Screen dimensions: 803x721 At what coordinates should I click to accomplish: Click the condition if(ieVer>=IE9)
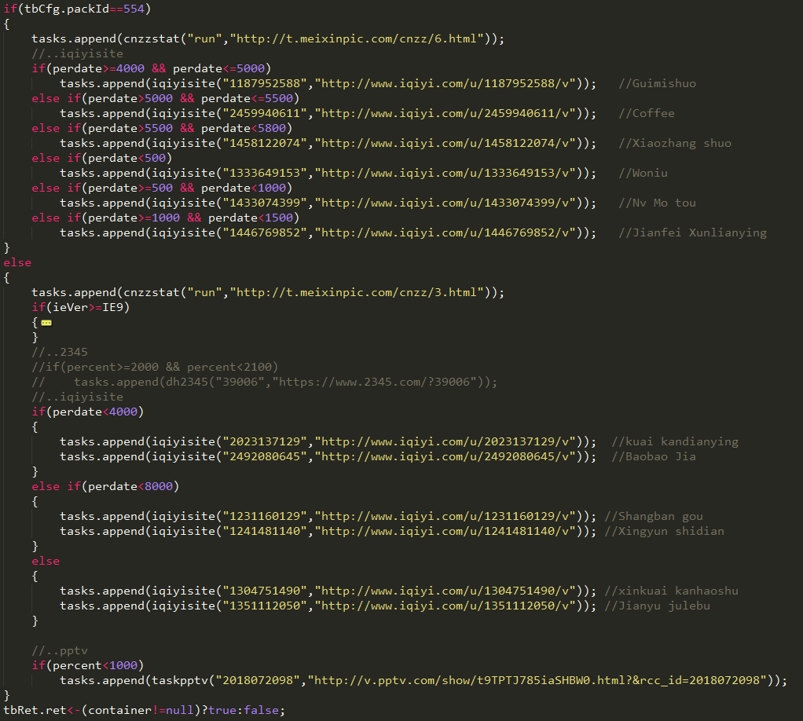tap(80, 307)
